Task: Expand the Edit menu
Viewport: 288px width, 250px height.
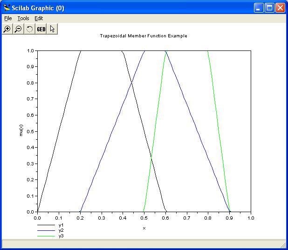Action: pos(39,18)
